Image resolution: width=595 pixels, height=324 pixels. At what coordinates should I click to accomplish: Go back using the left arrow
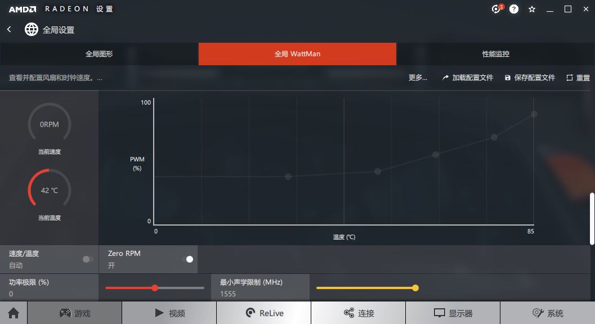point(9,29)
